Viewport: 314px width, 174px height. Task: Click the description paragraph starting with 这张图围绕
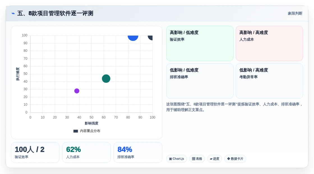click(234, 107)
